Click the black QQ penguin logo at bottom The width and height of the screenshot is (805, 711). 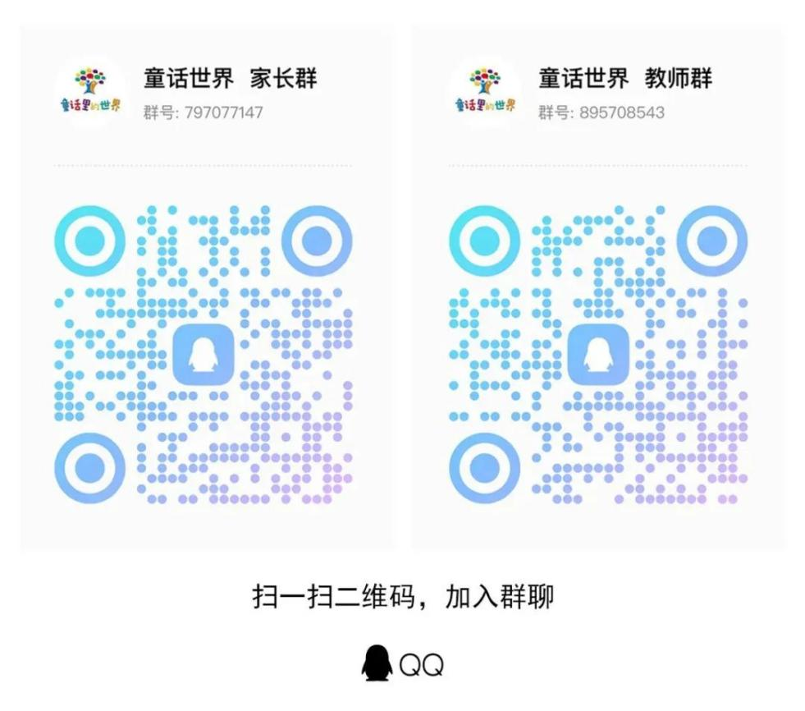pyautogui.click(x=377, y=663)
